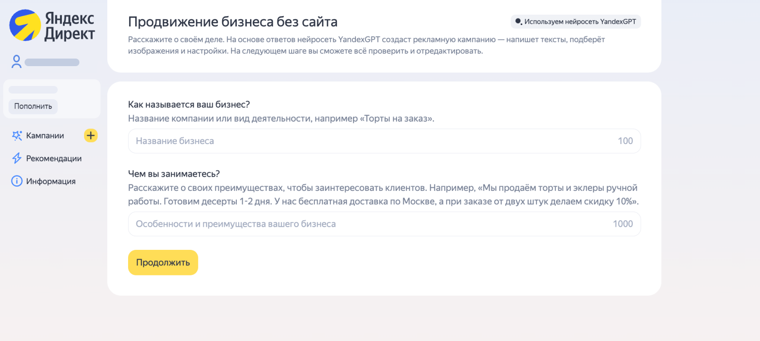This screenshot has height=341, width=760.
Task: Select the Как называется ваш бизнес? label
Action: pyautogui.click(x=189, y=104)
